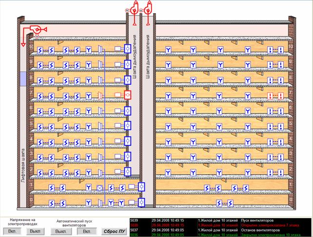Image resolution: width=313 pixels, height=237 pixels.
Task: Click left-wing manual call point on floor 10
Action: coord(89,50)
